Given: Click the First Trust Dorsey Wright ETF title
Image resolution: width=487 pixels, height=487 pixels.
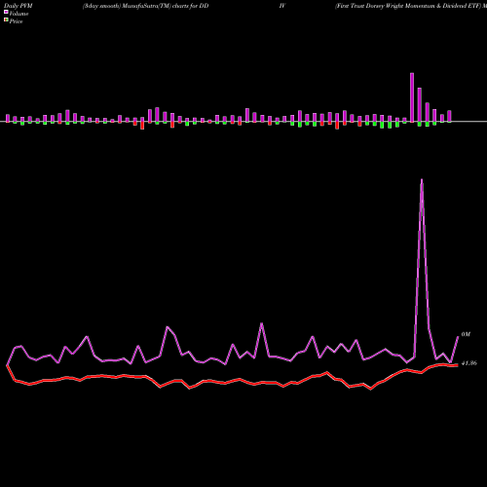Looking at the screenshot, I should click(411, 6).
